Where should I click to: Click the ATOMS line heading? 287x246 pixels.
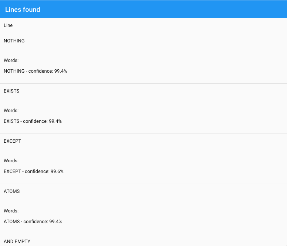click(x=11, y=191)
